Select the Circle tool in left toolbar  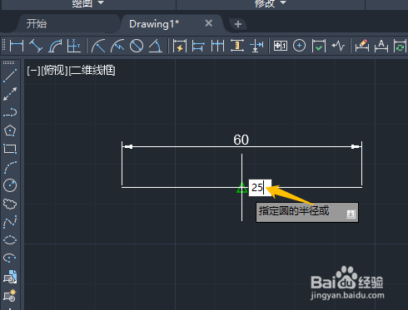tap(10, 185)
